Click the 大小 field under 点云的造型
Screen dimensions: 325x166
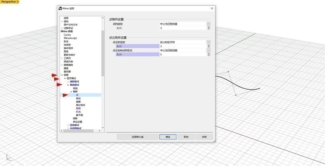point(183,46)
